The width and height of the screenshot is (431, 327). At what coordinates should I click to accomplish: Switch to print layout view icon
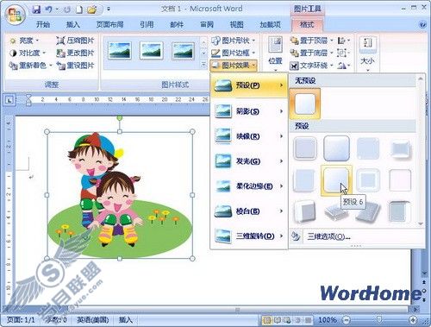[x=267, y=320]
